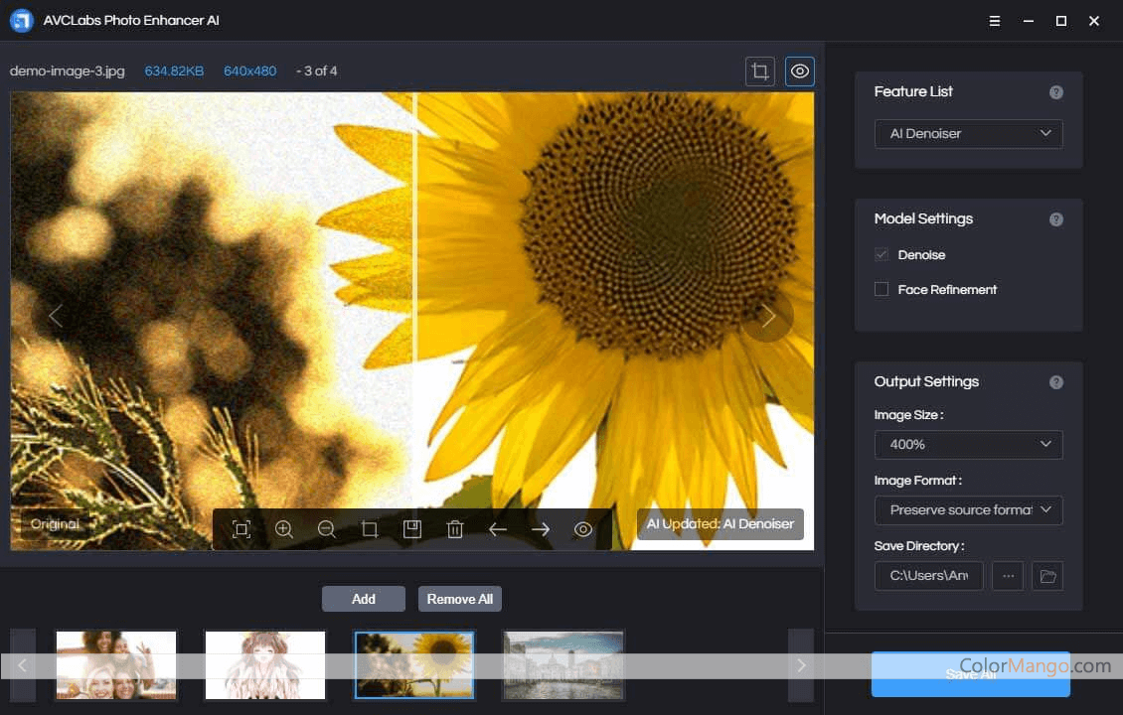Open the hamburger menu in title bar
This screenshot has height=715, width=1123.
[x=995, y=21]
